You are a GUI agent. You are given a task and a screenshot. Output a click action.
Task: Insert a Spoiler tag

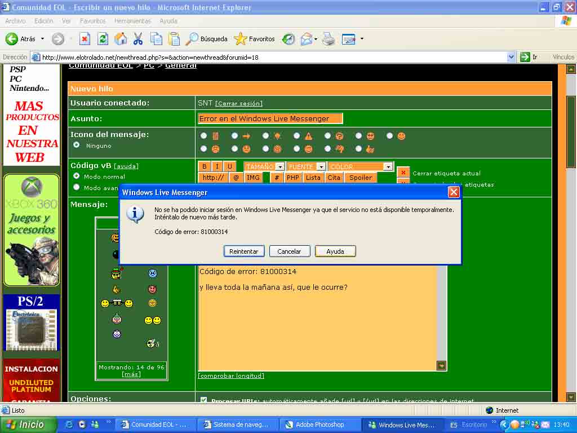361,178
